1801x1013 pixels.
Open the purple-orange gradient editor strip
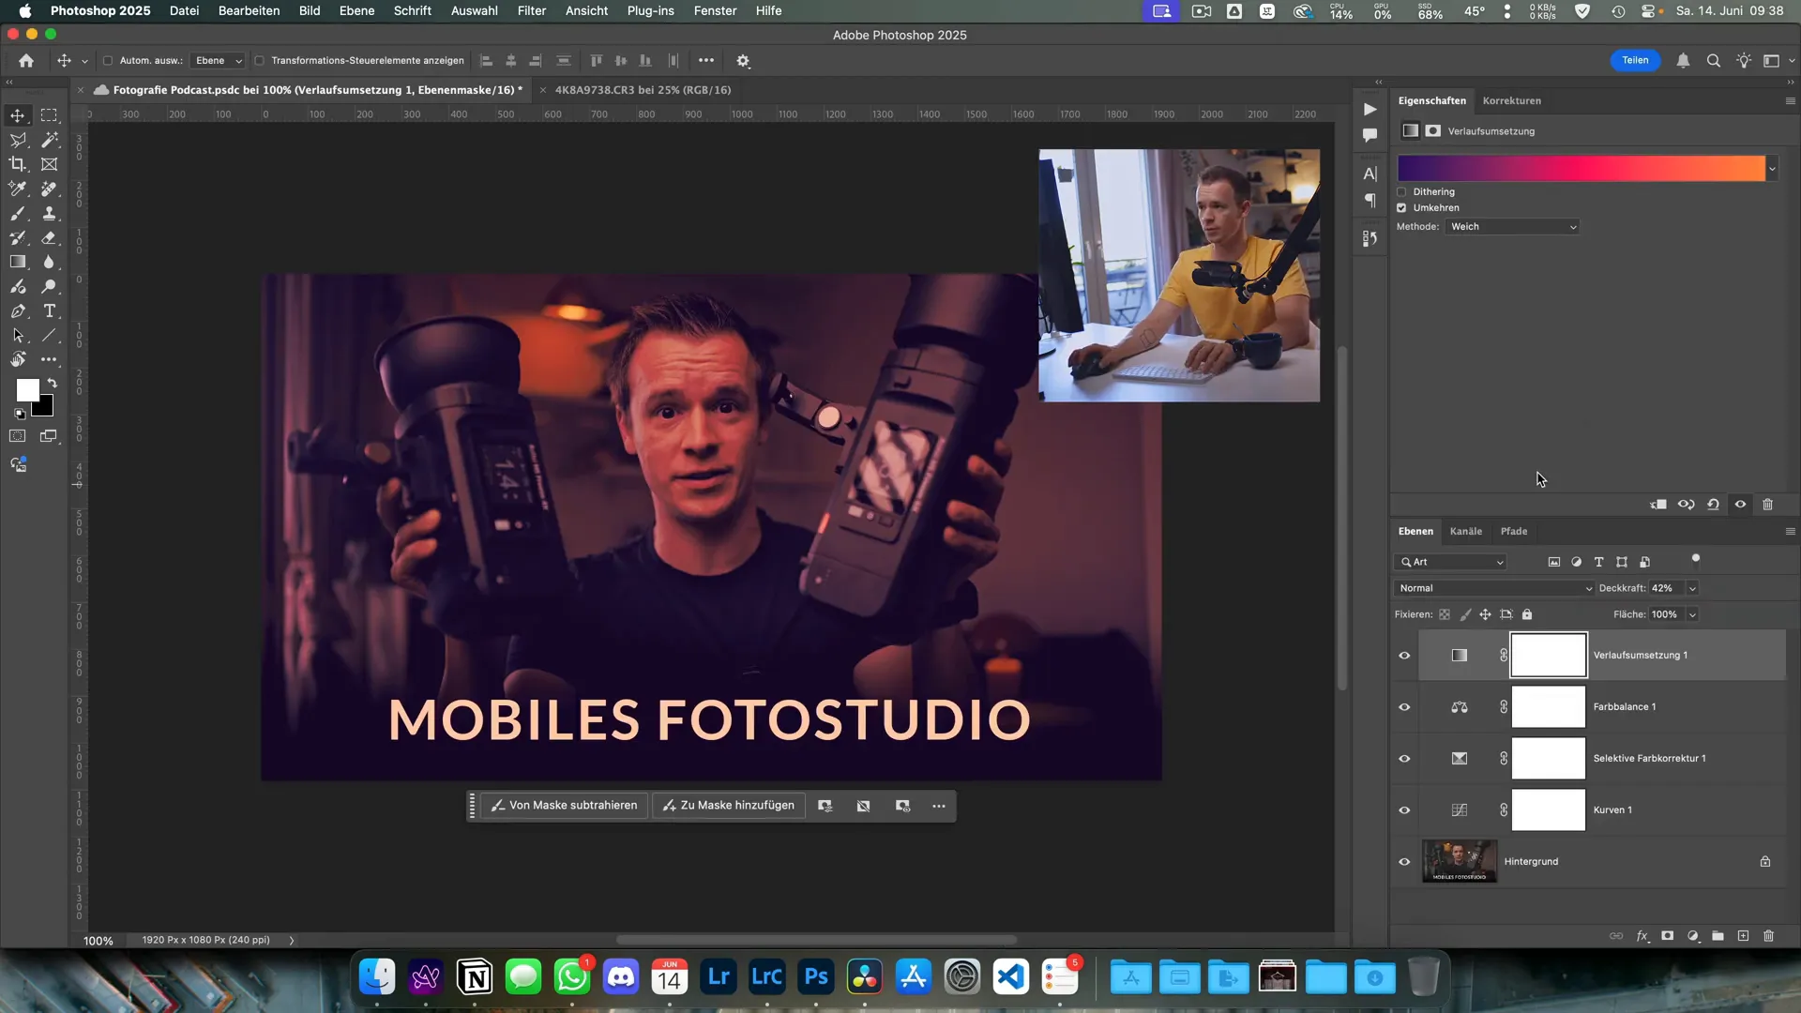(1582, 168)
